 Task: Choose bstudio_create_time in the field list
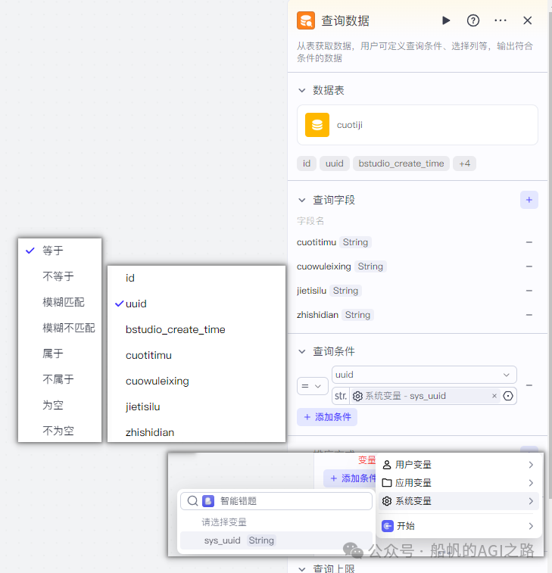click(196, 329)
